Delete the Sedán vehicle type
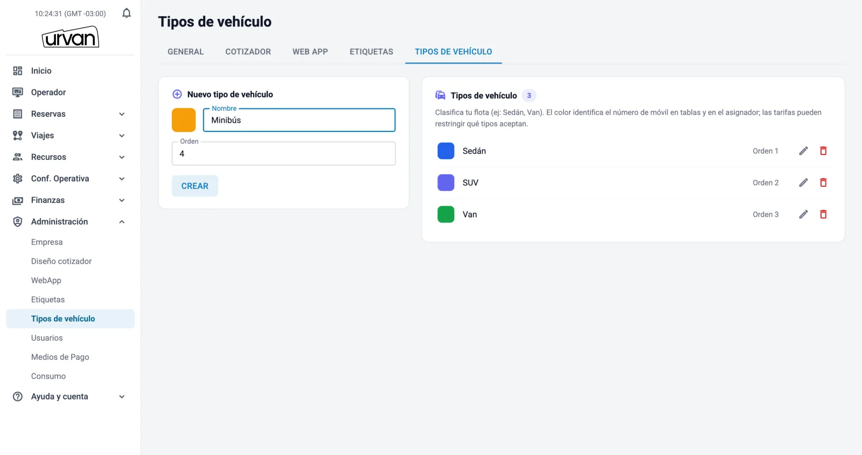 coord(823,151)
